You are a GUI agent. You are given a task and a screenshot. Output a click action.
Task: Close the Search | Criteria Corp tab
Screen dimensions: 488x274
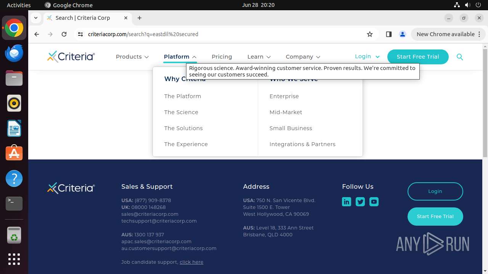coord(126,18)
